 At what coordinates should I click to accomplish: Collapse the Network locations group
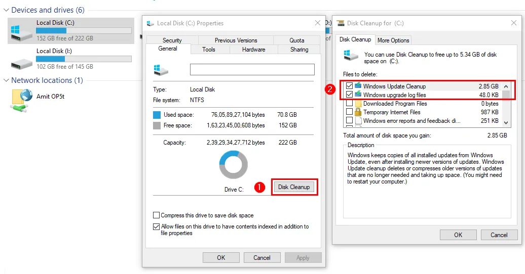tap(6, 80)
